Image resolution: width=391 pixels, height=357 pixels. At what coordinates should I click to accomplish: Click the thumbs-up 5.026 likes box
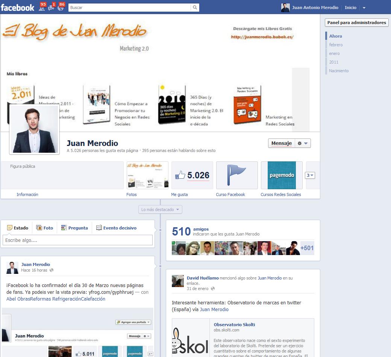(x=192, y=175)
